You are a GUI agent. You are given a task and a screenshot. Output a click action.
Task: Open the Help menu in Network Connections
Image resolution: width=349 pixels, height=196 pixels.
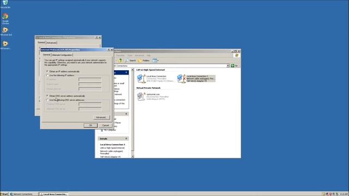click(x=148, y=56)
